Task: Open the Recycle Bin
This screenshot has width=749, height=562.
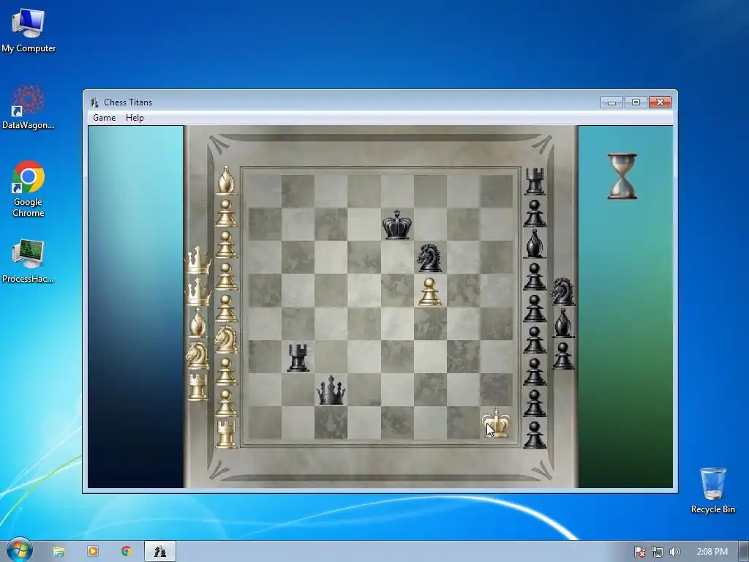Action: [x=712, y=490]
